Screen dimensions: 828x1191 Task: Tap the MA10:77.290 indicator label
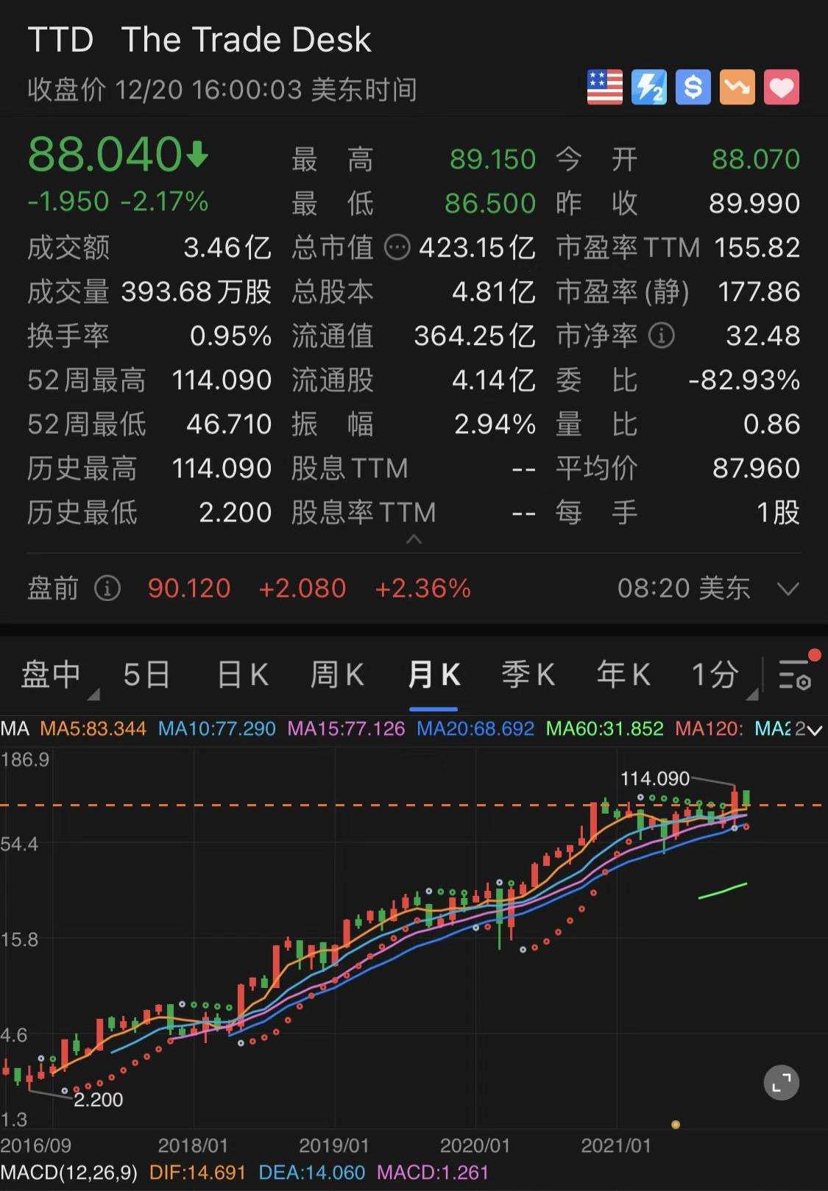tap(217, 729)
